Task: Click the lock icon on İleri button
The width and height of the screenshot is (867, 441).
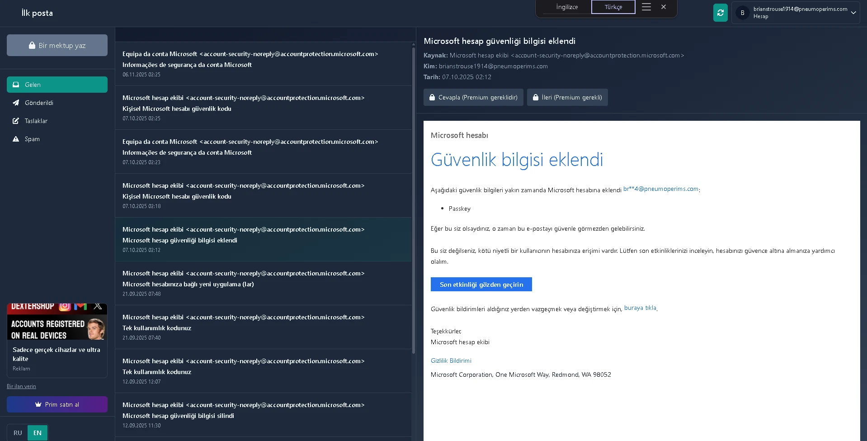Action: [536, 97]
